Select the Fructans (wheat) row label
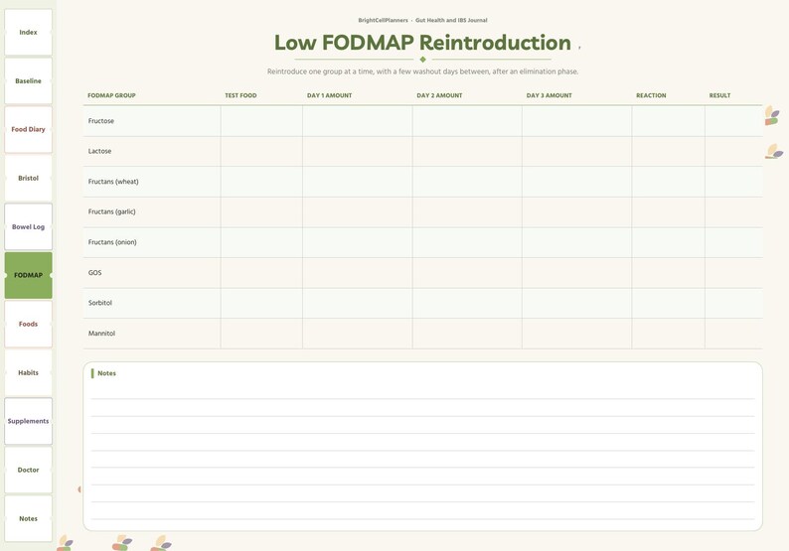Image resolution: width=789 pixels, height=551 pixels. [x=113, y=182]
